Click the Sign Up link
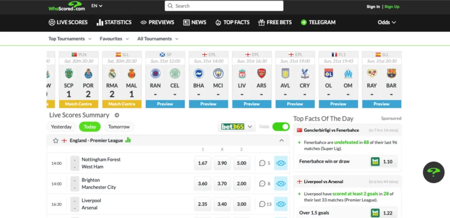The height and width of the screenshot is (218, 450). (x=392, y=6)
